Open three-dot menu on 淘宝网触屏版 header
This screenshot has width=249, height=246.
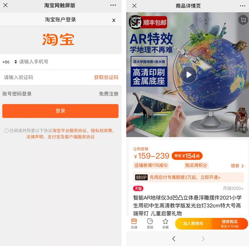point(113,5)
